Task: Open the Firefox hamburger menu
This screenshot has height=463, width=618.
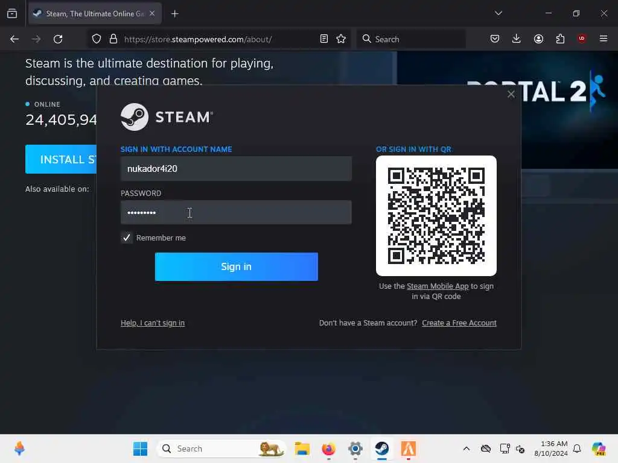Action: 604,39
